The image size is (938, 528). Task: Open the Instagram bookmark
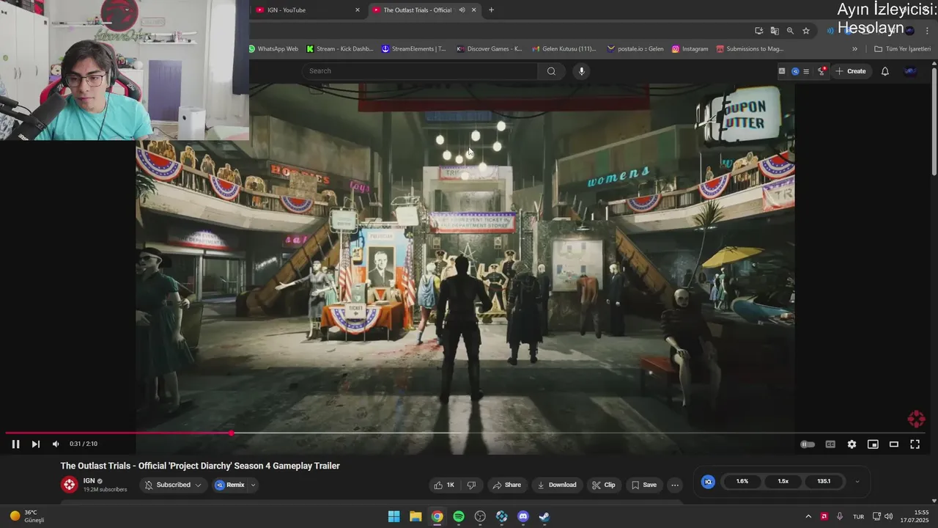[690, 49]
